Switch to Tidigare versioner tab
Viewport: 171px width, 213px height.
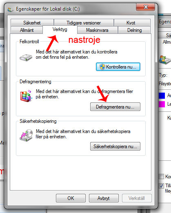click(x=84, y=23)
